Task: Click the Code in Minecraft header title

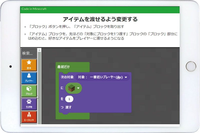Action: click(34, 9)
